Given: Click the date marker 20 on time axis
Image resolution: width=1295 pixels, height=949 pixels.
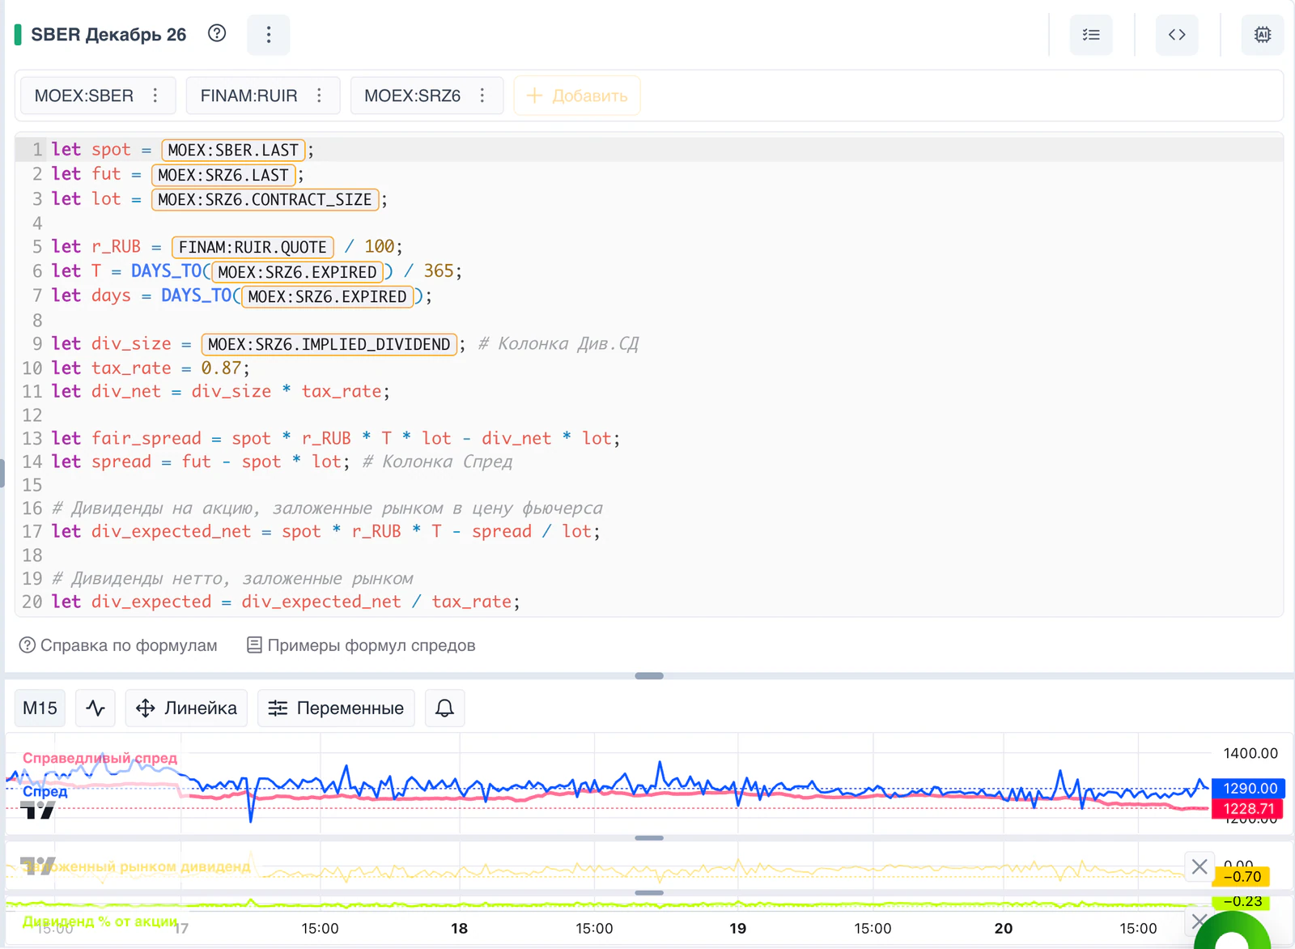Looking at the screenshot, I should 1004,929.
